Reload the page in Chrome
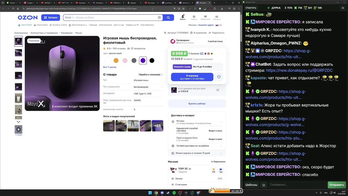This screenshot has height=196, width=348. pyautogui.click(x=13, y=8)
